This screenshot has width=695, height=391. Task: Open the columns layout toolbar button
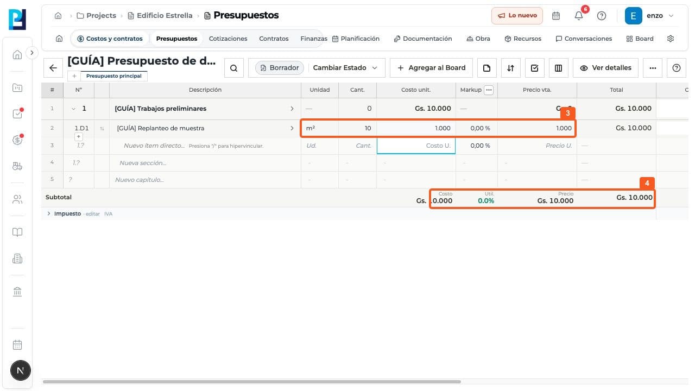click(x=558, y=68)
